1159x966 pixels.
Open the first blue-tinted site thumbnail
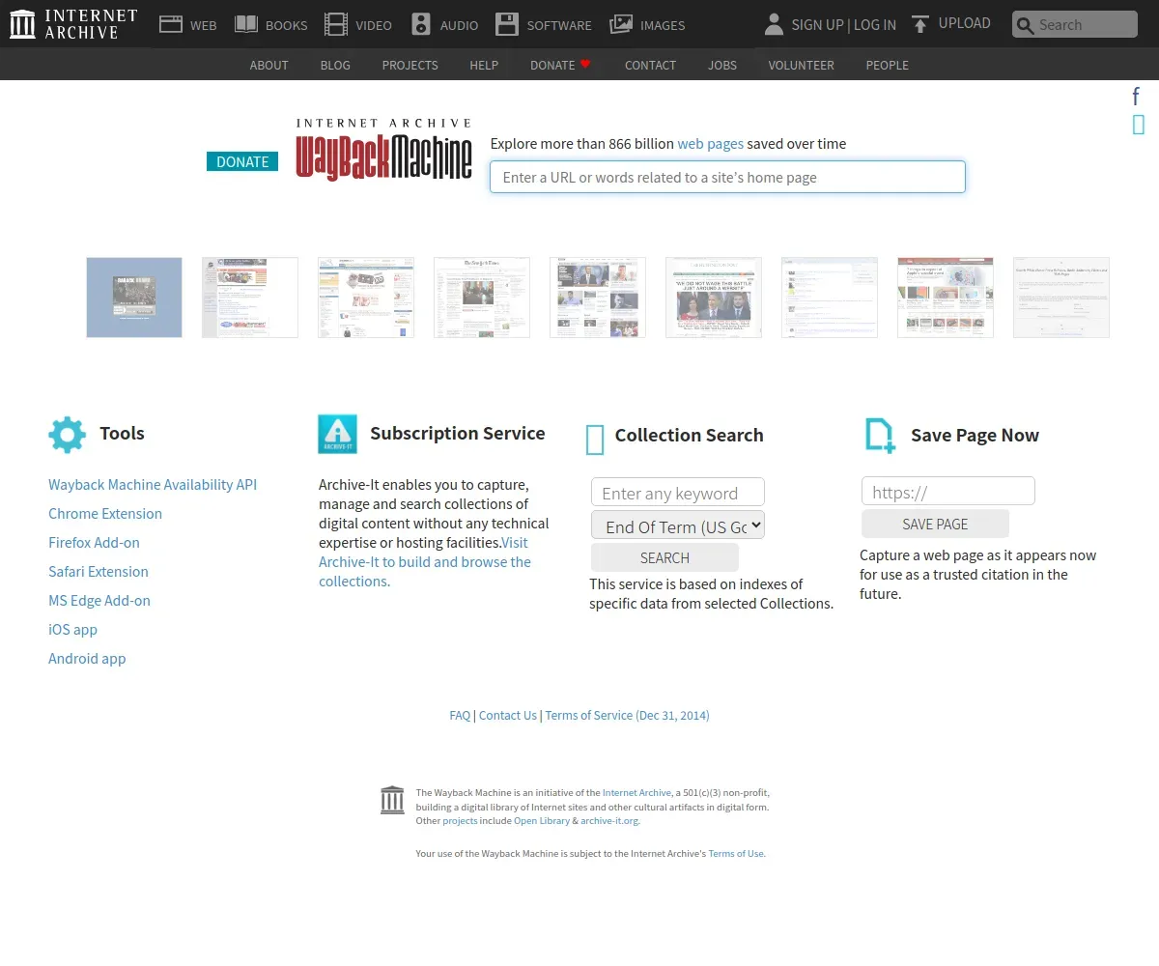point(134,298)
